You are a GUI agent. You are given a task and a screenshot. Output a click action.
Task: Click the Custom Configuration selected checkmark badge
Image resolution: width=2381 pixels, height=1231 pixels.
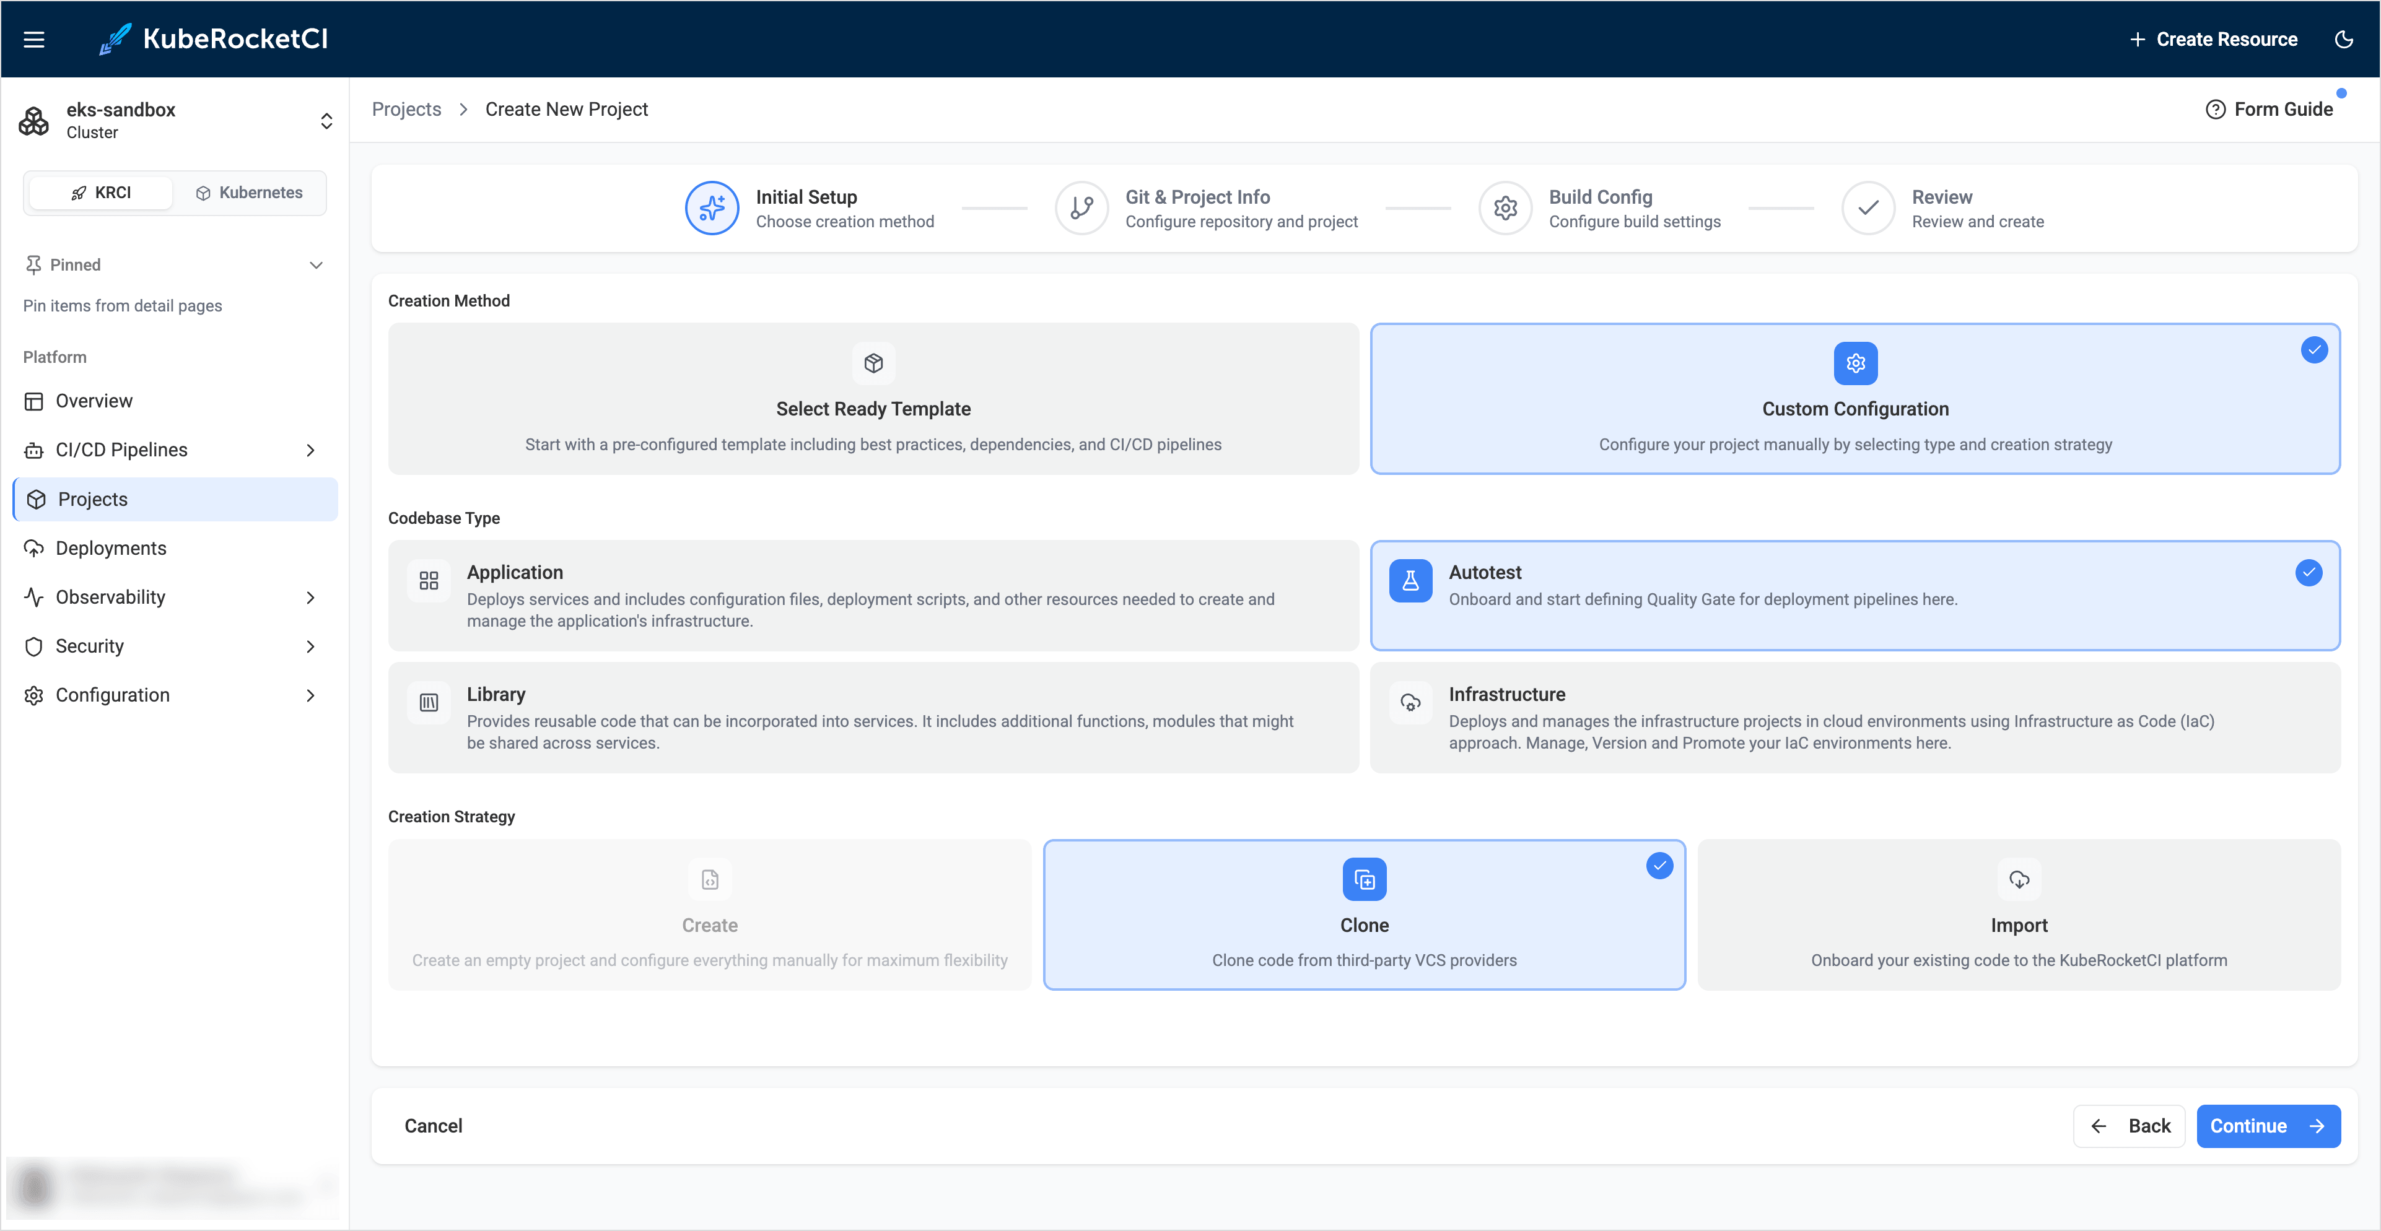click(x=2315, y=349)
